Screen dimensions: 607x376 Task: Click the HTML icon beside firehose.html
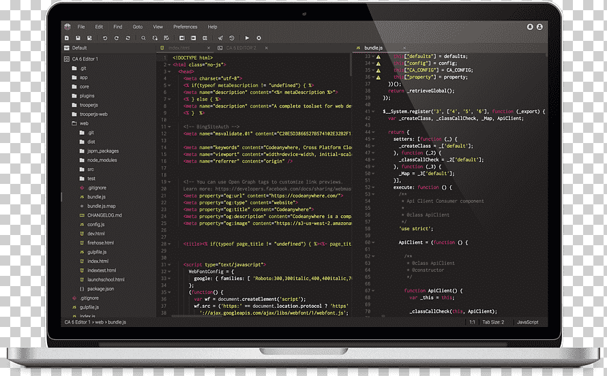tap(82, 242)
